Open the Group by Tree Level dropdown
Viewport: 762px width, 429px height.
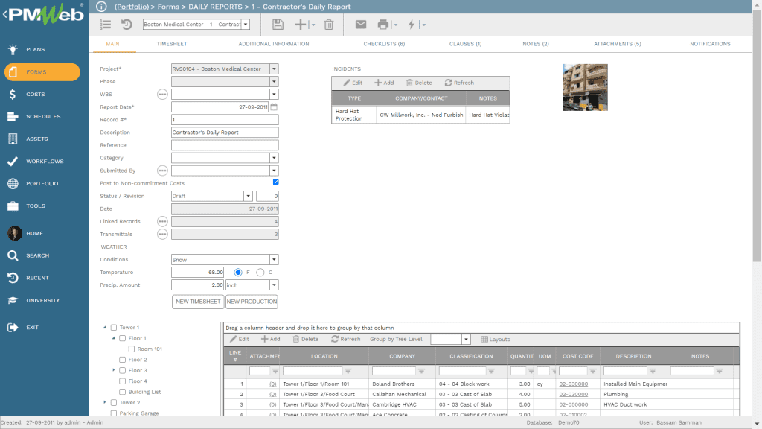click(x=466, y=339)
